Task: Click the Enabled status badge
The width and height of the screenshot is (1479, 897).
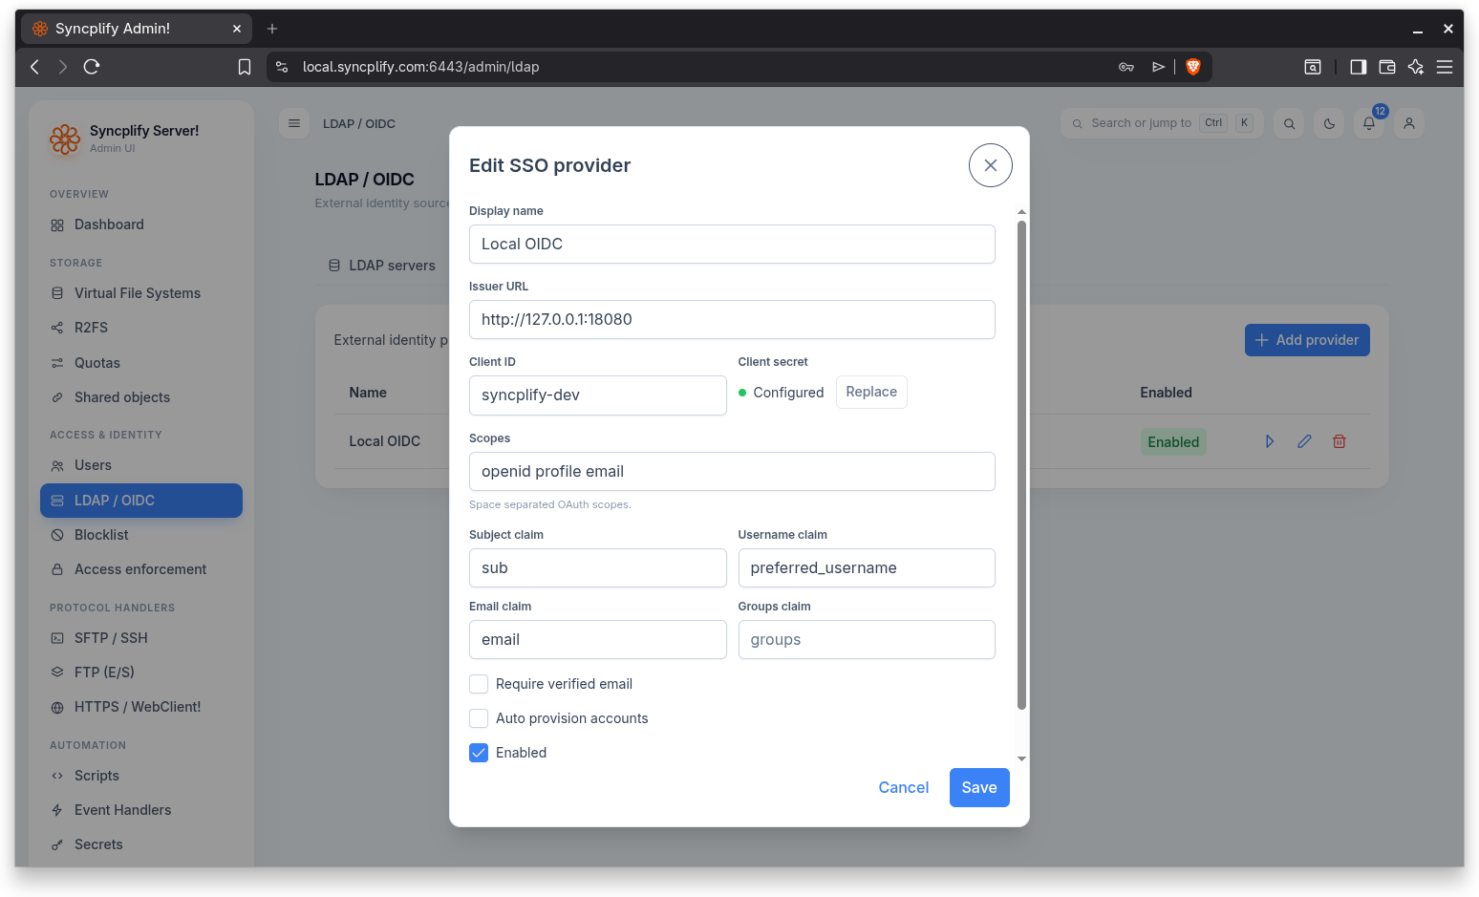Action: (x=1173, y=442)
